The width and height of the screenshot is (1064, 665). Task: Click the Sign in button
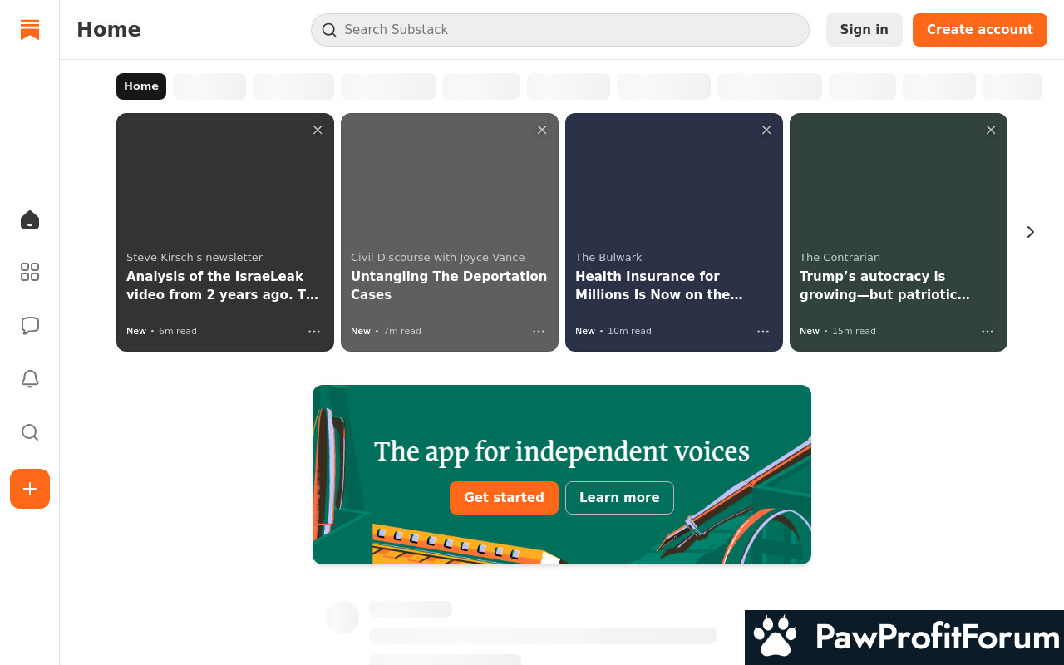coord(864,30)
